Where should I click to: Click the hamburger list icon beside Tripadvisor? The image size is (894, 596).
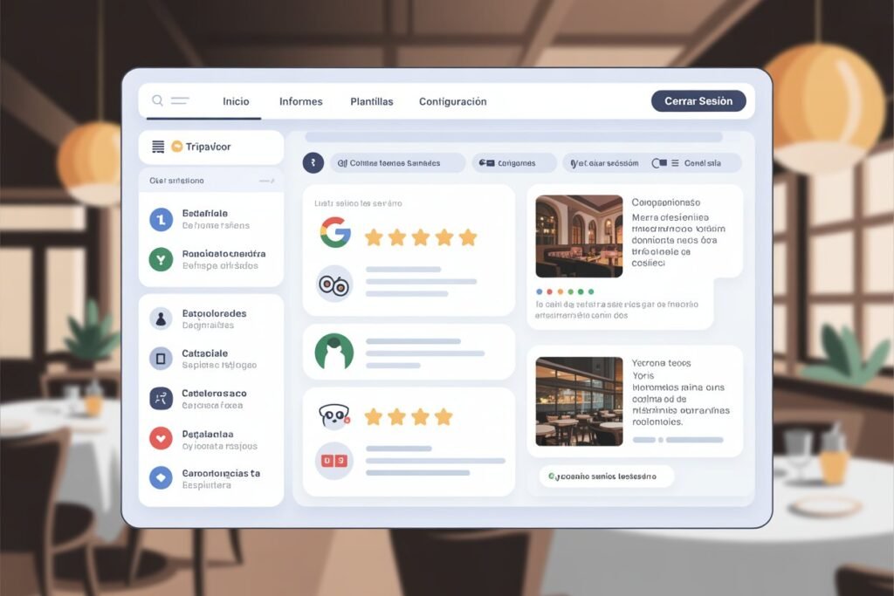point(158,147)
